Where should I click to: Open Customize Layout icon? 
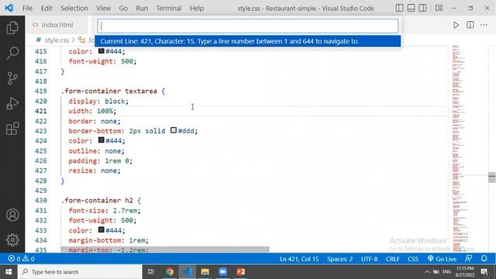point(439,8)
